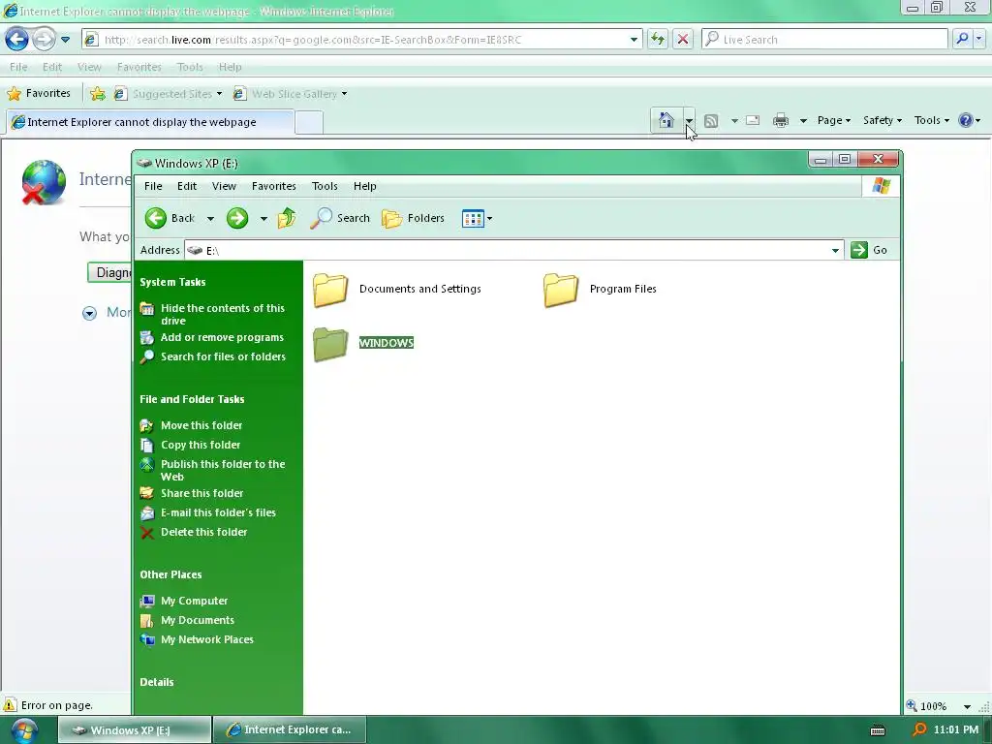Click the keyboard icon in system tray
The image size is (992, 744).
pos(878,730)
